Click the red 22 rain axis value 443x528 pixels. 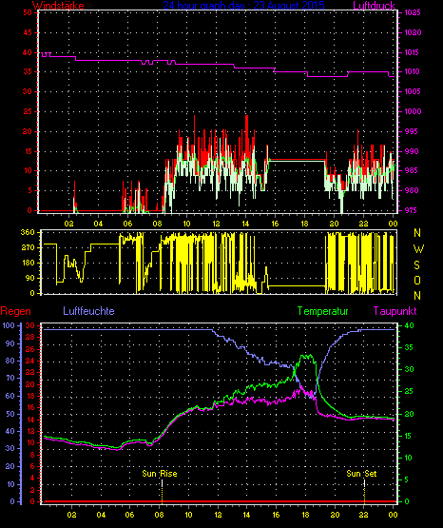[x=30, y=372]
